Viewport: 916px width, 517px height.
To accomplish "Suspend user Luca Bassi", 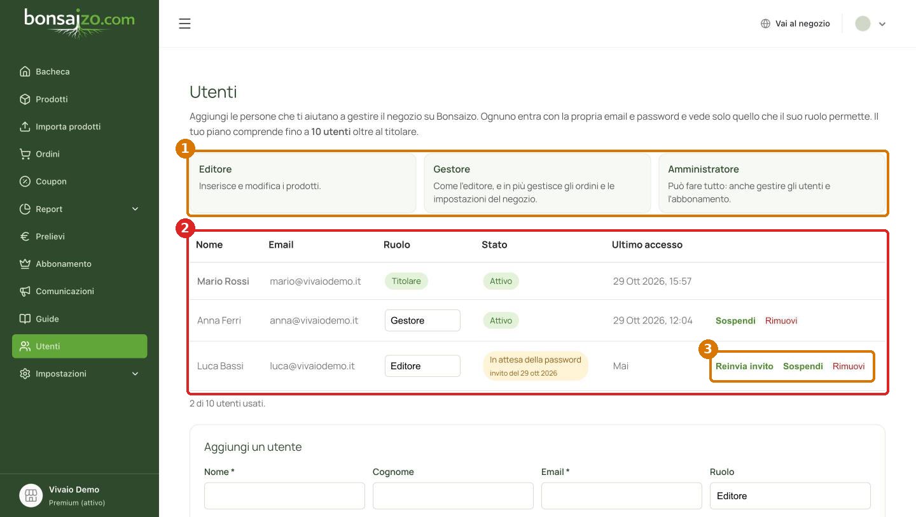I will pos(803,366).
